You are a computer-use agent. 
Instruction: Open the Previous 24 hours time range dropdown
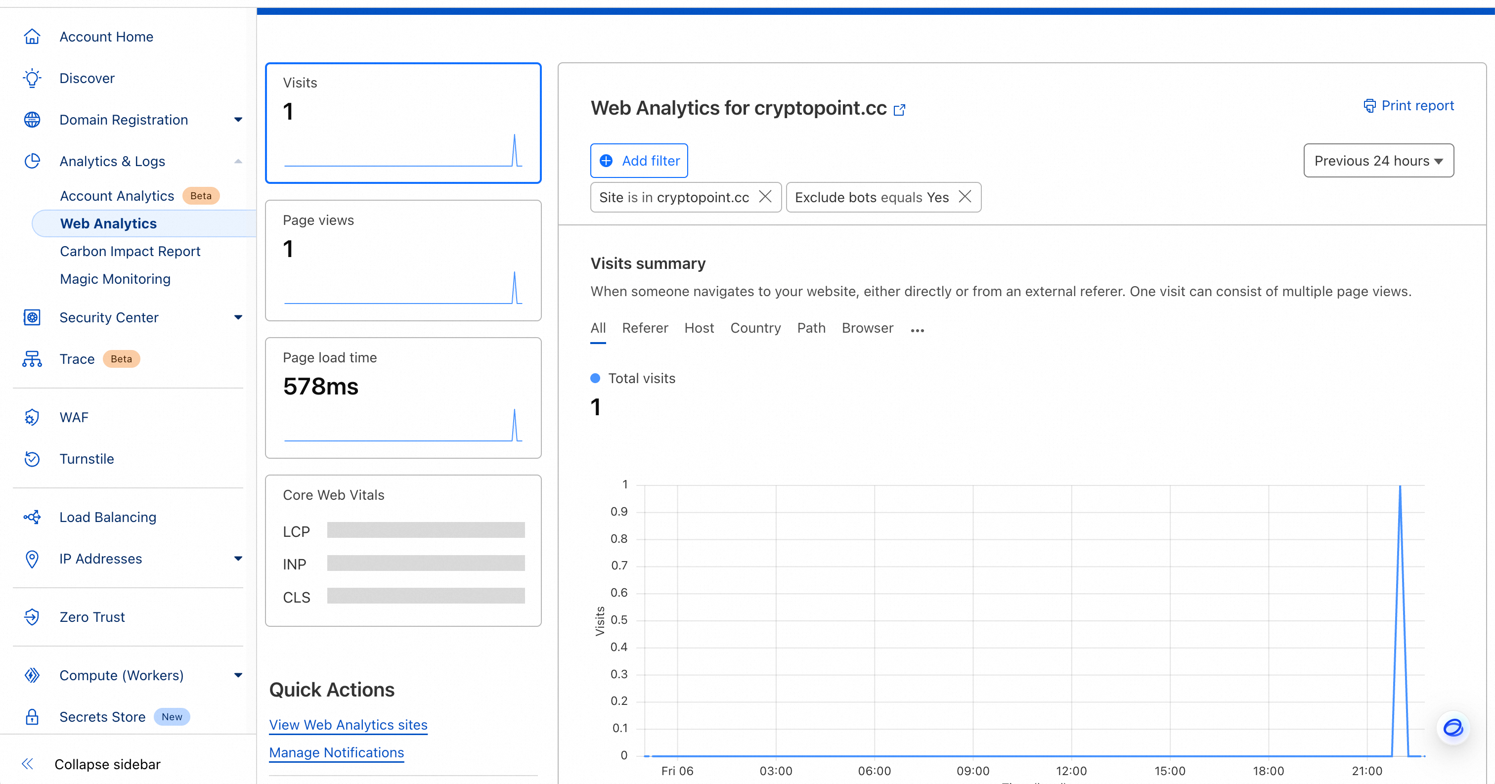1378,161
